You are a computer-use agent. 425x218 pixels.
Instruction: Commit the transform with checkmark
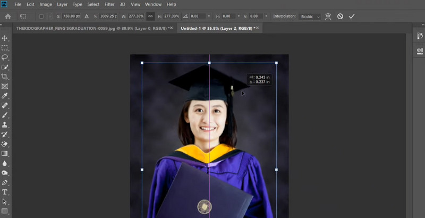pos(352,16)
